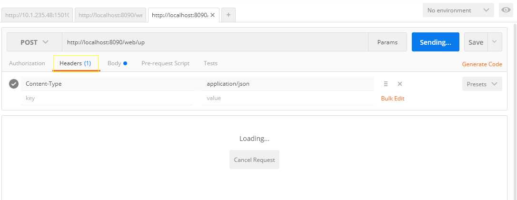The height and width of the screenshot is (200, 517).
Task: Open the Tests tab
Action: coord(210,63)
